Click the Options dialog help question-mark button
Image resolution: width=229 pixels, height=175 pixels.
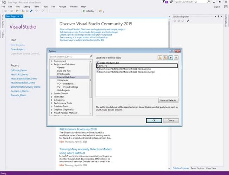(x=172, y=51)
